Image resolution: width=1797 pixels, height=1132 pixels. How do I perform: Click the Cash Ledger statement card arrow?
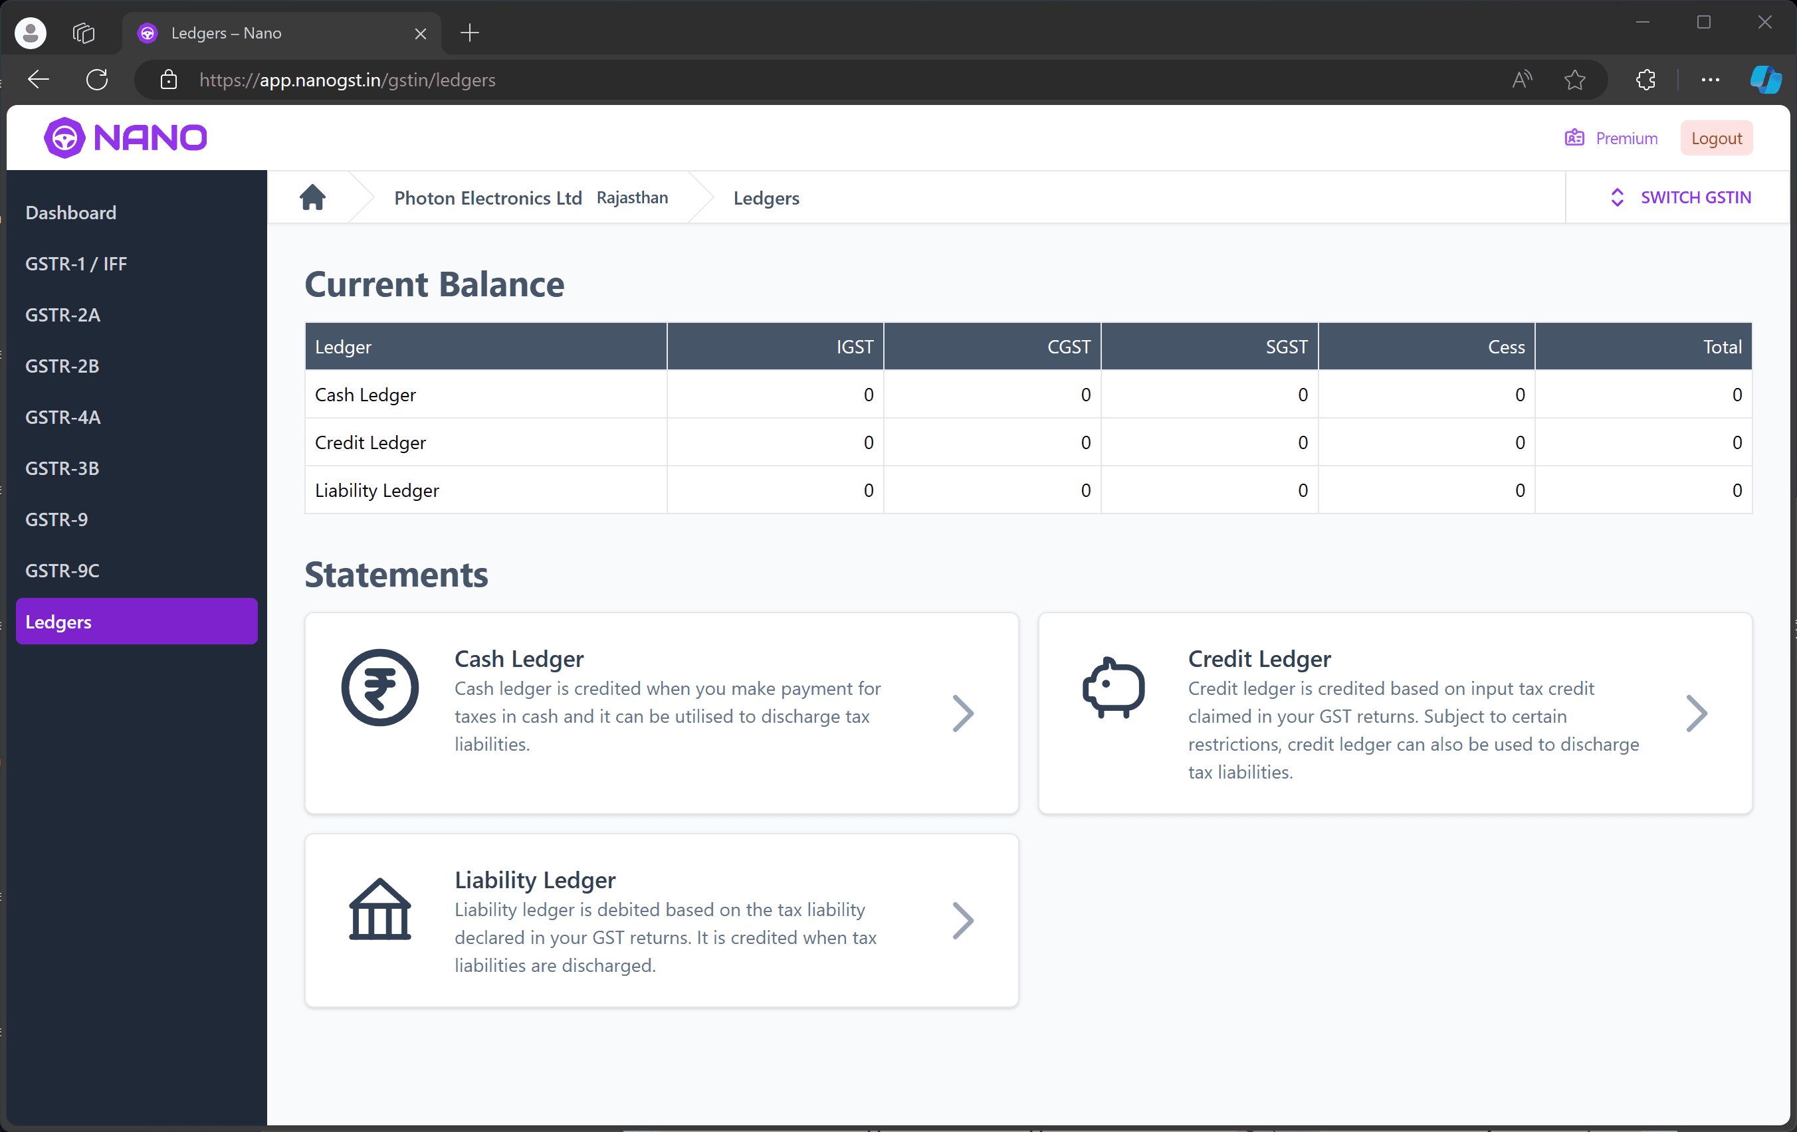point(962,713)
